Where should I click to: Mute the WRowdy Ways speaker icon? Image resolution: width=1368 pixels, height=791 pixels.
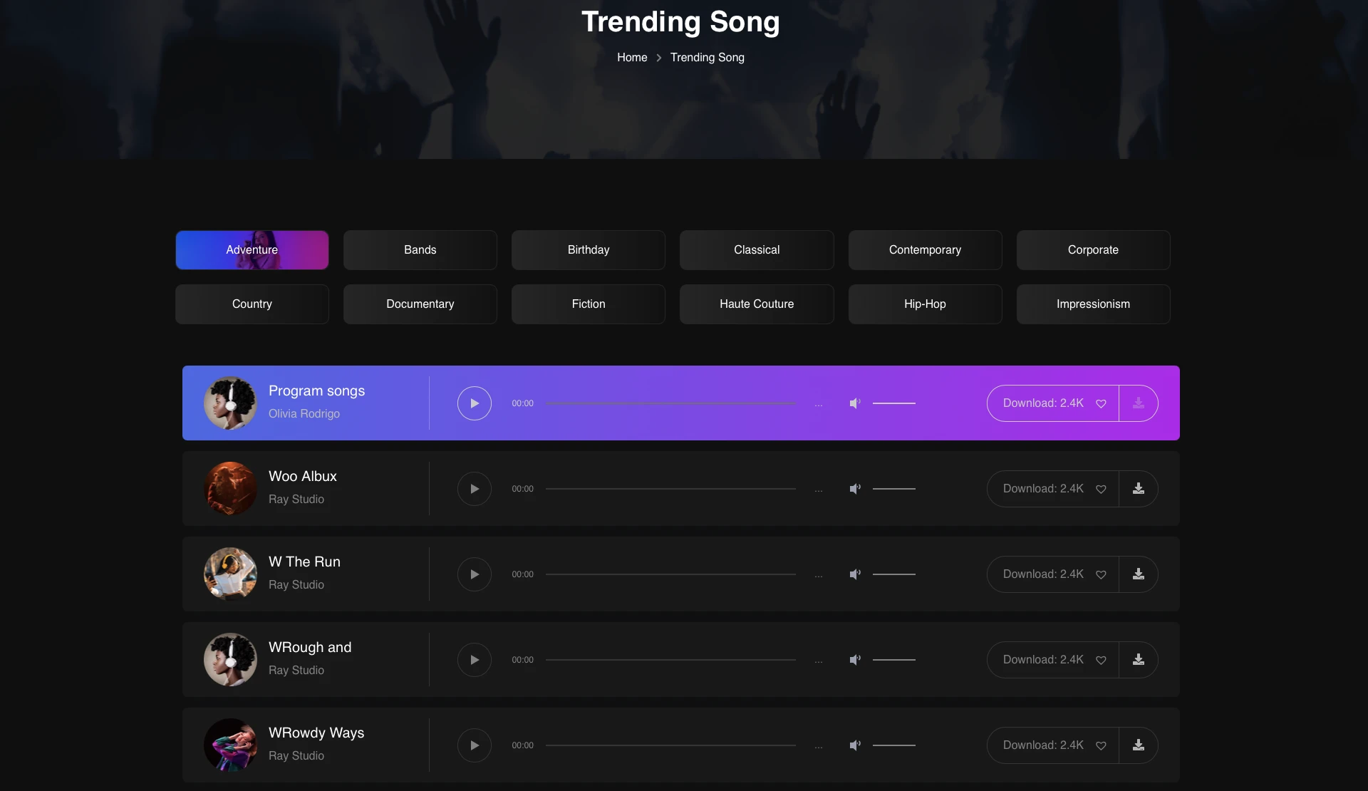click(x=855, y=745)
